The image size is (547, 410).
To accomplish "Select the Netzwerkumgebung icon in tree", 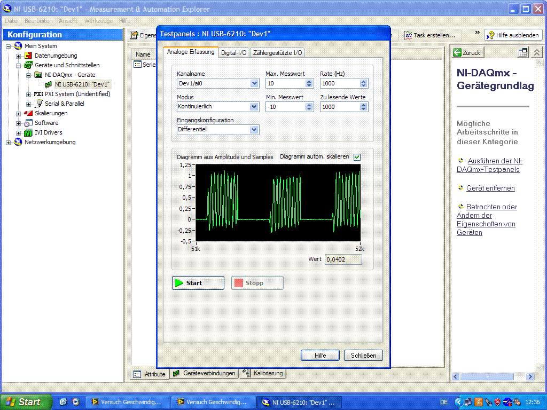I will [18, 142].
